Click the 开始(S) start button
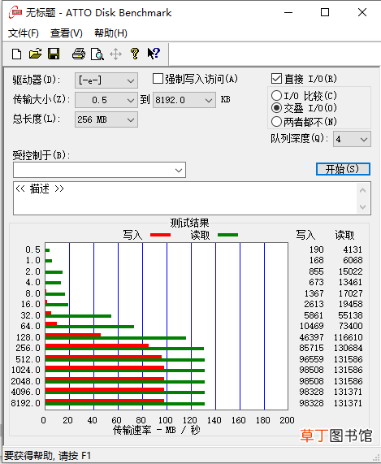Image resolution: width=381 pixels, height=464 pixels. pos(343,169)
